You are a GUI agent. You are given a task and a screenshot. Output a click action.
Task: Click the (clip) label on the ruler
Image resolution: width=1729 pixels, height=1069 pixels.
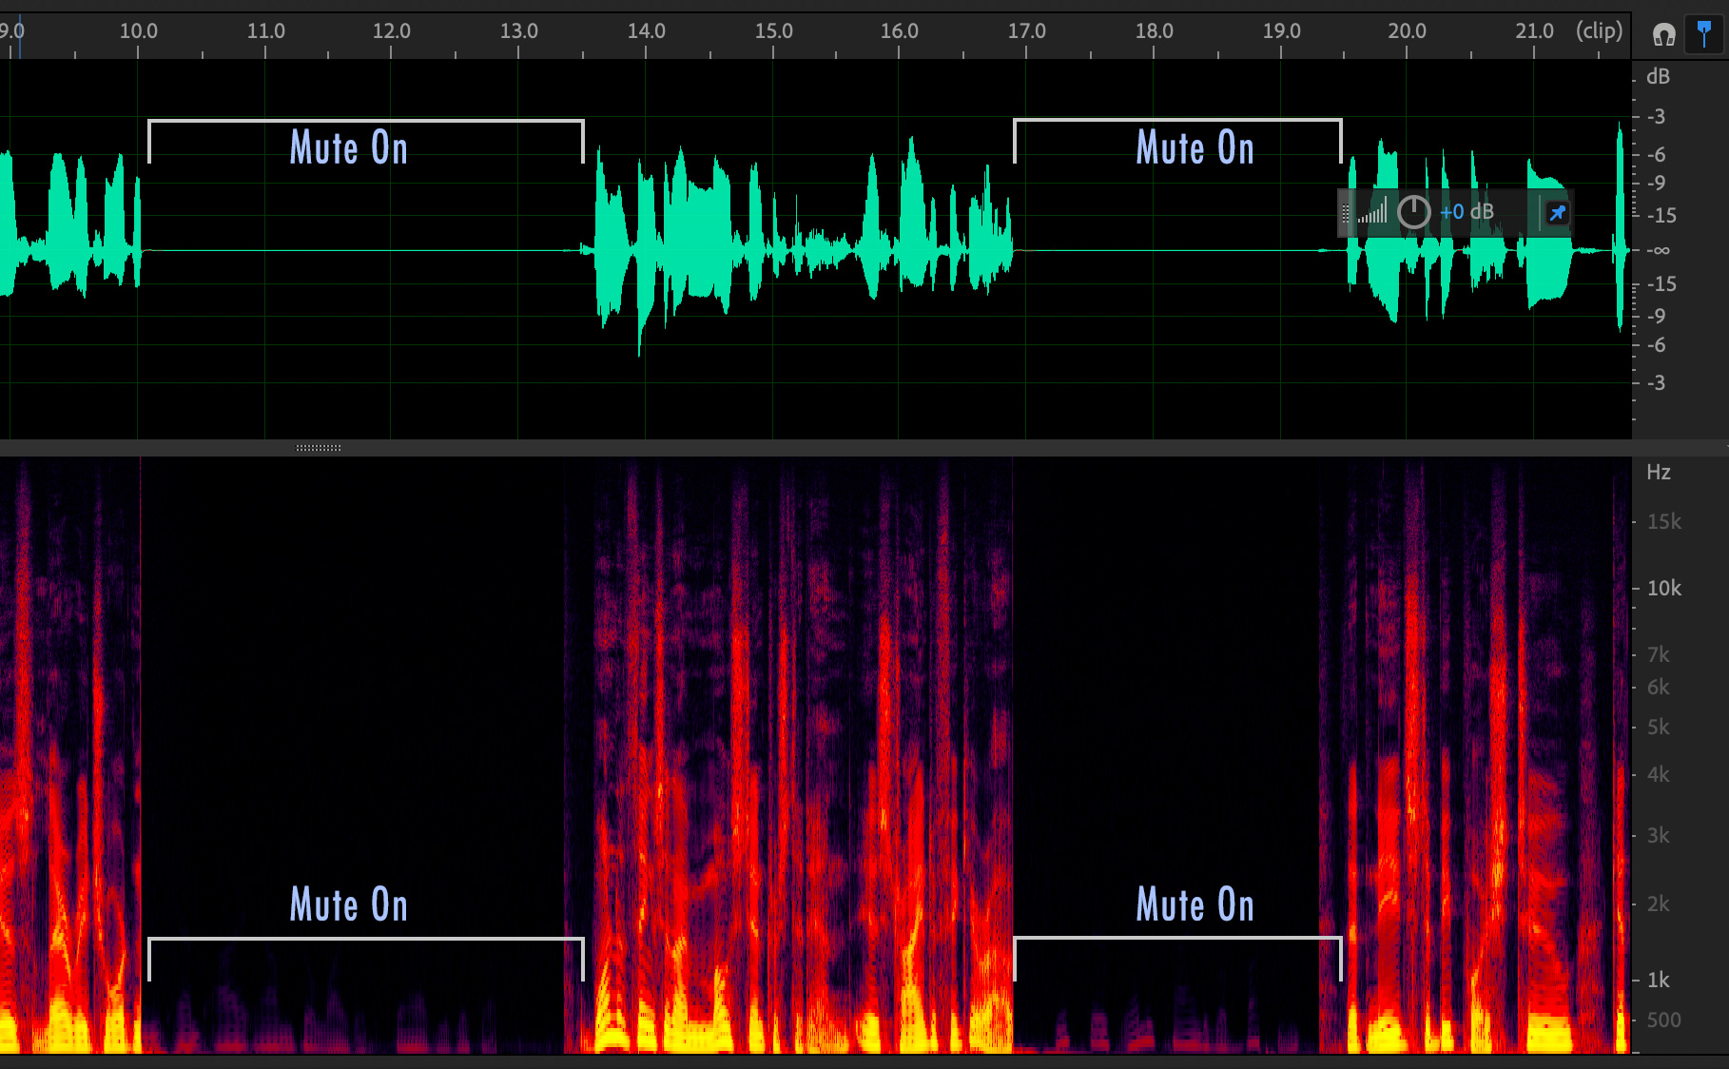point(1599,30)
